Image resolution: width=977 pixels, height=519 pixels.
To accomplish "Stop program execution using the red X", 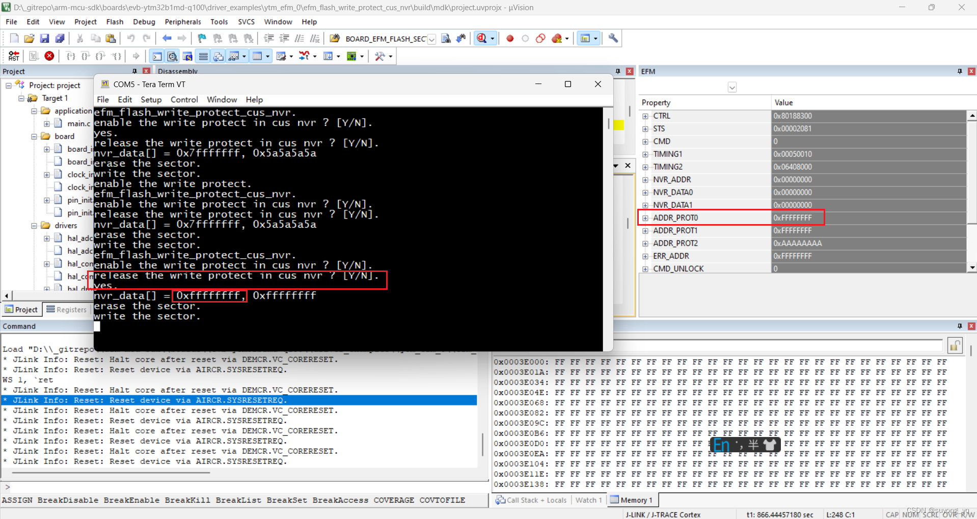I will point(49,56).
